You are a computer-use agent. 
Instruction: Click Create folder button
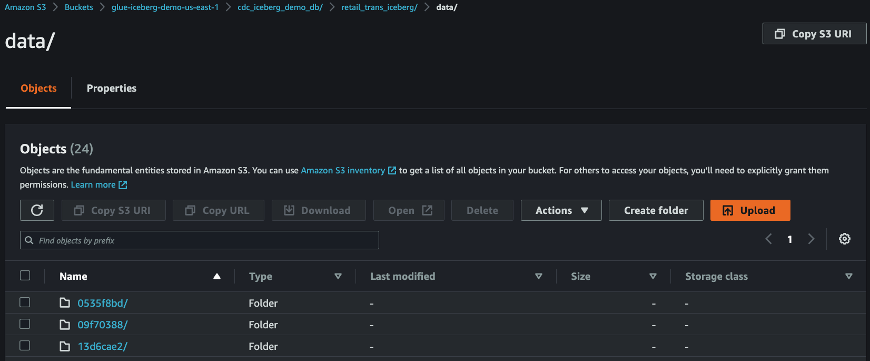[656, 210]
